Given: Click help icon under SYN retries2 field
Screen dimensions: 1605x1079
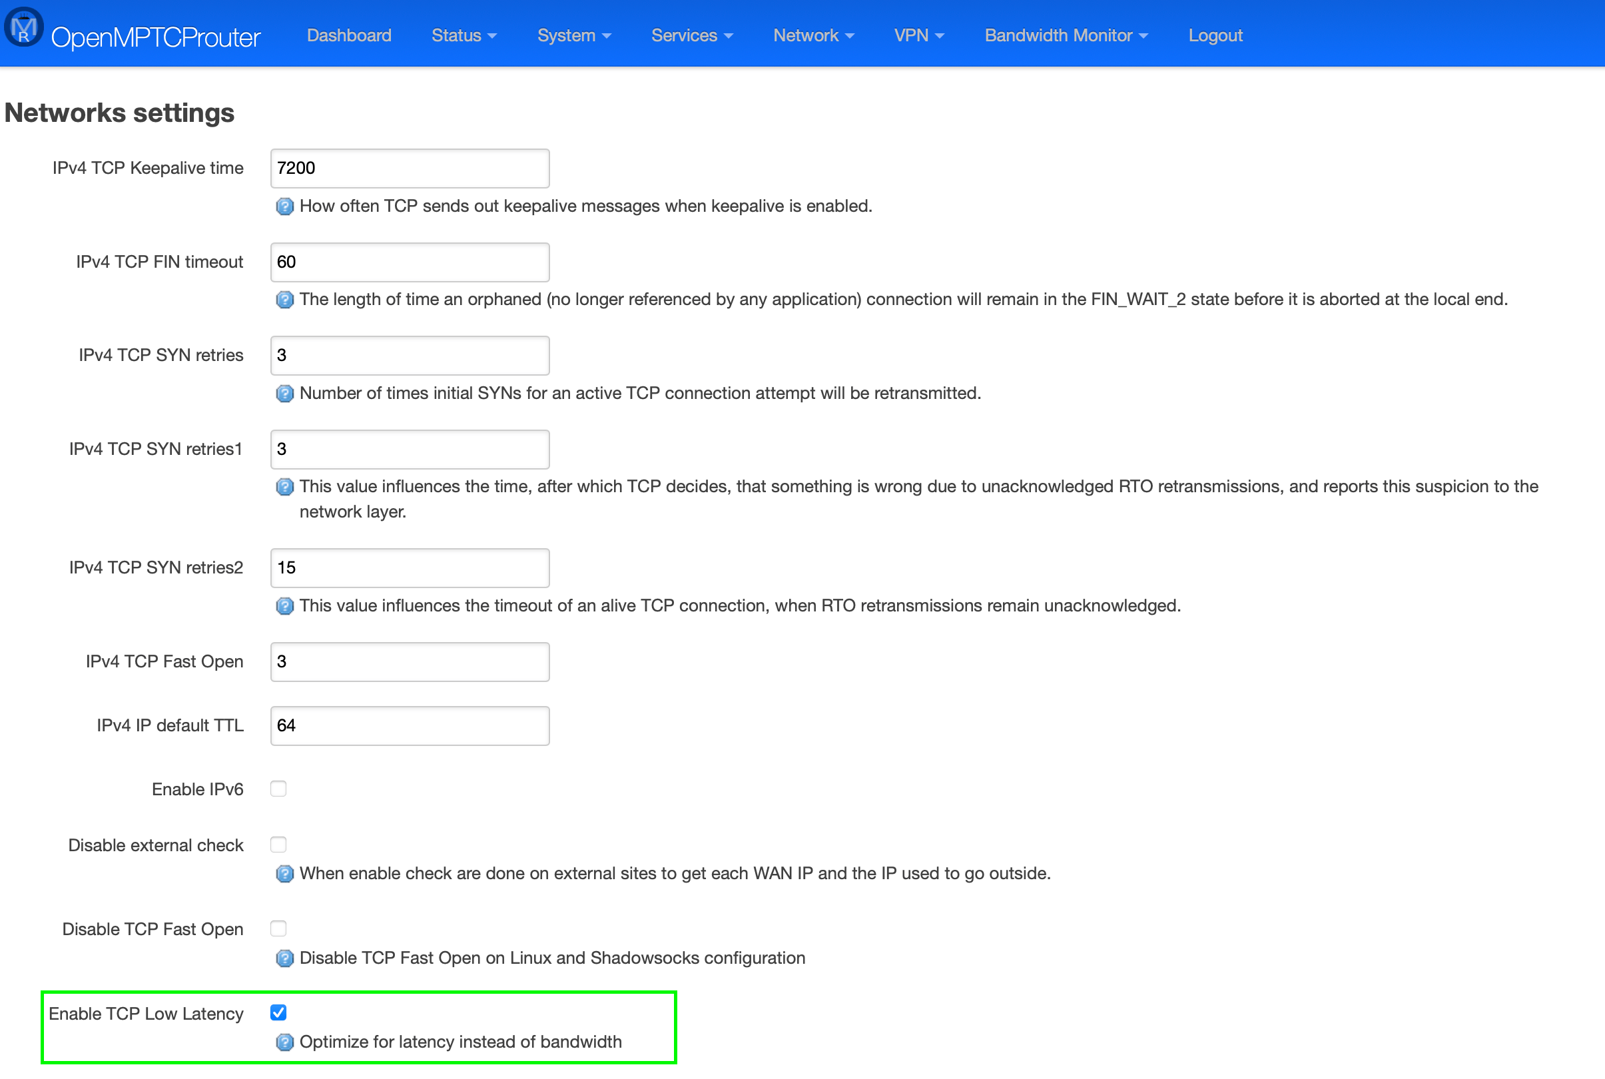Looking at the screenshot, I should pos(284,606).
